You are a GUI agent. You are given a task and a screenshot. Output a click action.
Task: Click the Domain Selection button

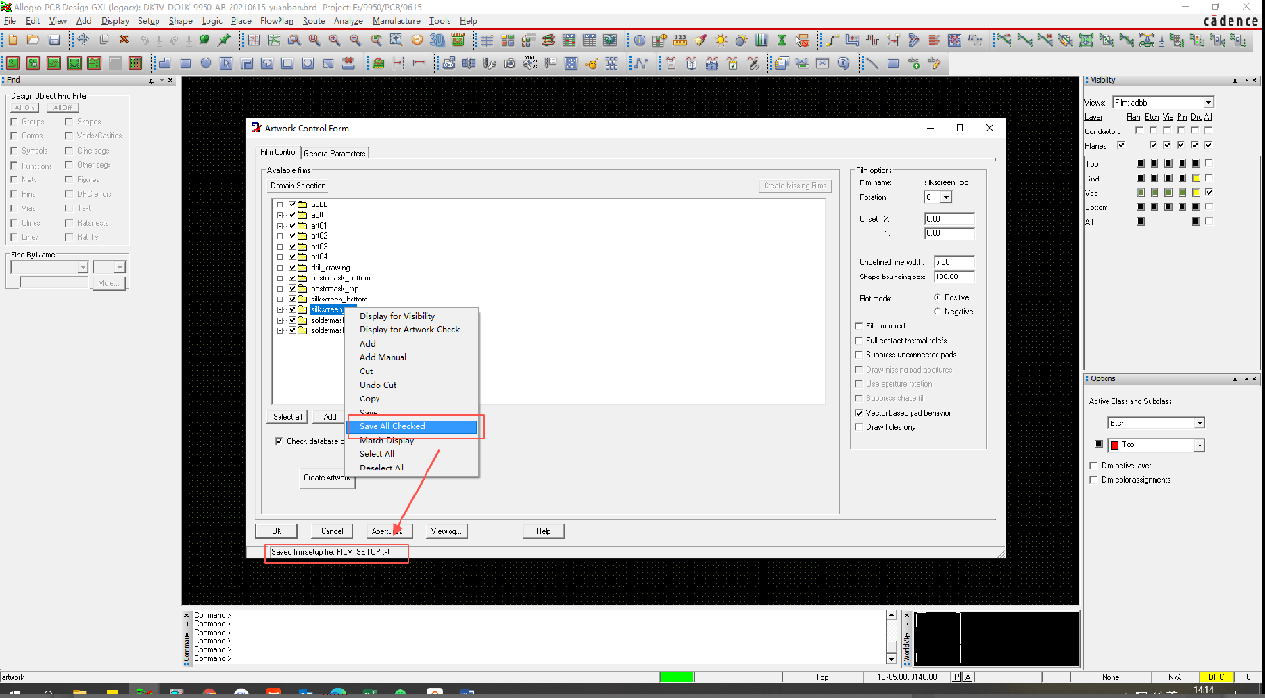298,185
